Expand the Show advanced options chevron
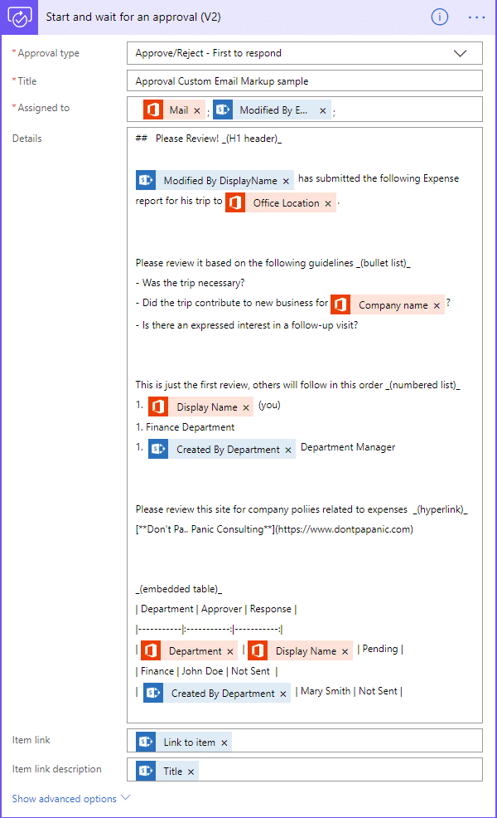Image resolution: width=497 pixels, height=818 pixels. 126,797
